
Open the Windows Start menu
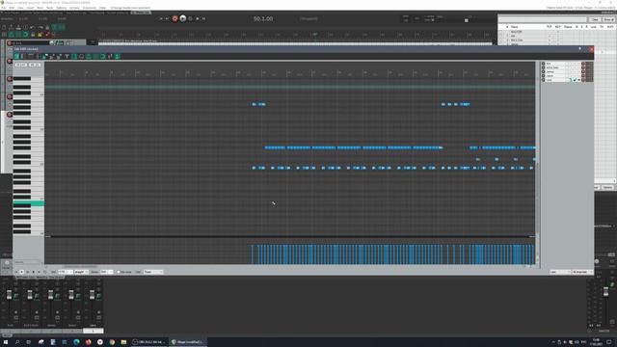coord(6,342)
